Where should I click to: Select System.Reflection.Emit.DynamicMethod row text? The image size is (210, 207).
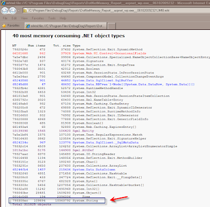108,49
